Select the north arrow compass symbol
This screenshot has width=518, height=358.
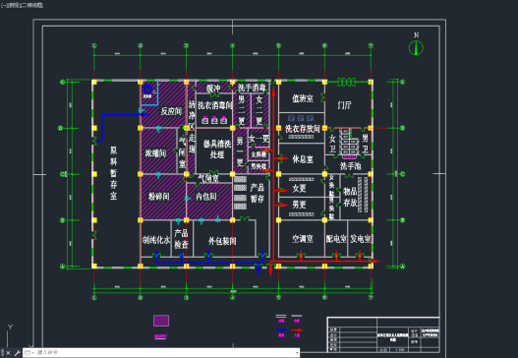(416, 47)
